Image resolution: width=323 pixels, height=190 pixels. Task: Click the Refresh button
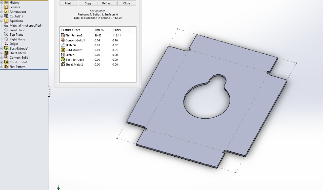(107, 3)
